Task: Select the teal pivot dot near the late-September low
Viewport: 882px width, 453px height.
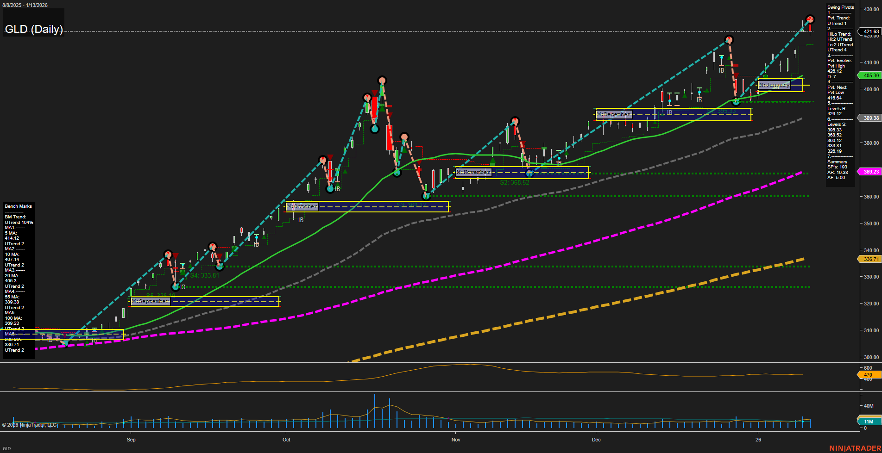Action: tap(219, 267)
